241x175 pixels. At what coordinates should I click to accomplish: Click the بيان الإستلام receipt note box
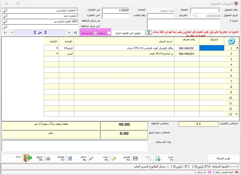coord(75,146)
